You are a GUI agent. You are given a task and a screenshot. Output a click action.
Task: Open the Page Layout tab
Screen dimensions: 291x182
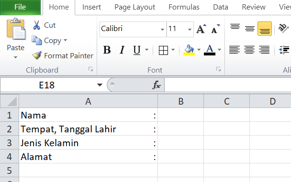click(135, 7)
